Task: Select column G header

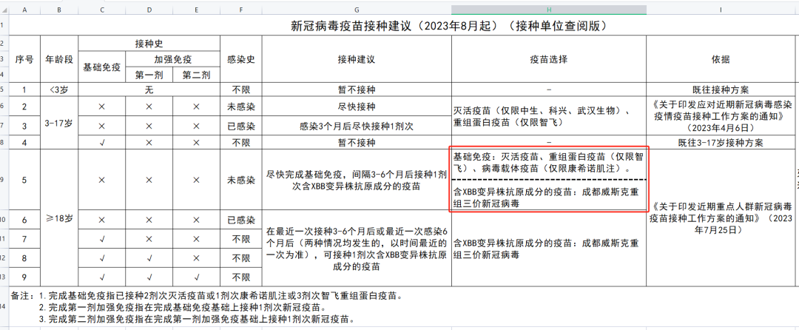Action: click(x=356, y=10)
